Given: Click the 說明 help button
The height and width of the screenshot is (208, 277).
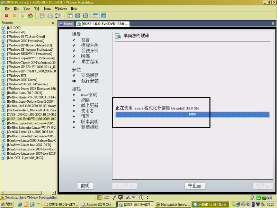Looking at the screenshot, I should tap(85, 186).
